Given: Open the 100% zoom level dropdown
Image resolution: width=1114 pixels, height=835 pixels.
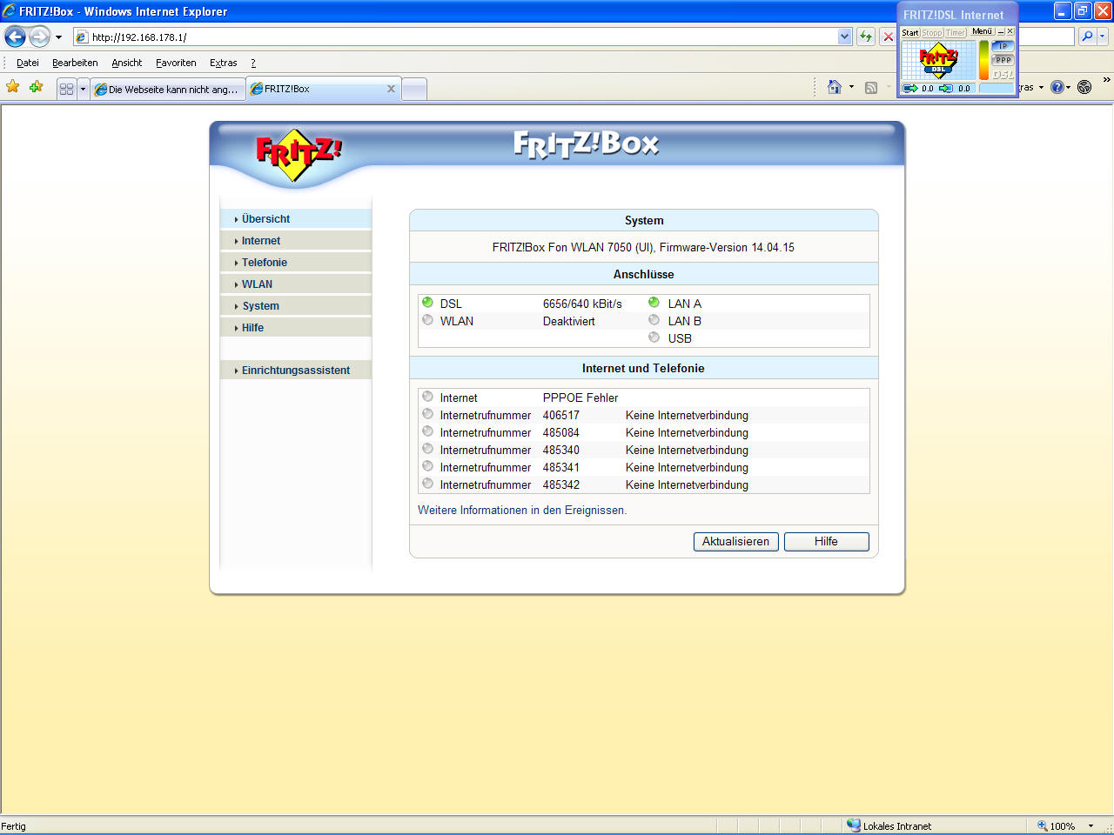Looking at the screenshot, I should pos(1091,826).
